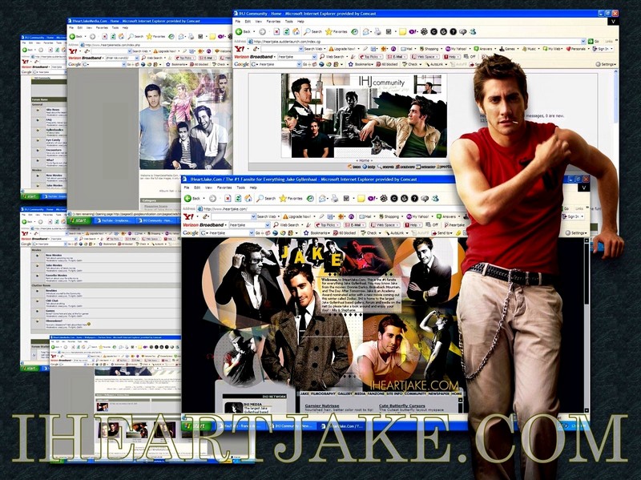Click E-Mail in IHJ Community top-right Verizon toolbar
641x480 pixels.
(396, 56)
